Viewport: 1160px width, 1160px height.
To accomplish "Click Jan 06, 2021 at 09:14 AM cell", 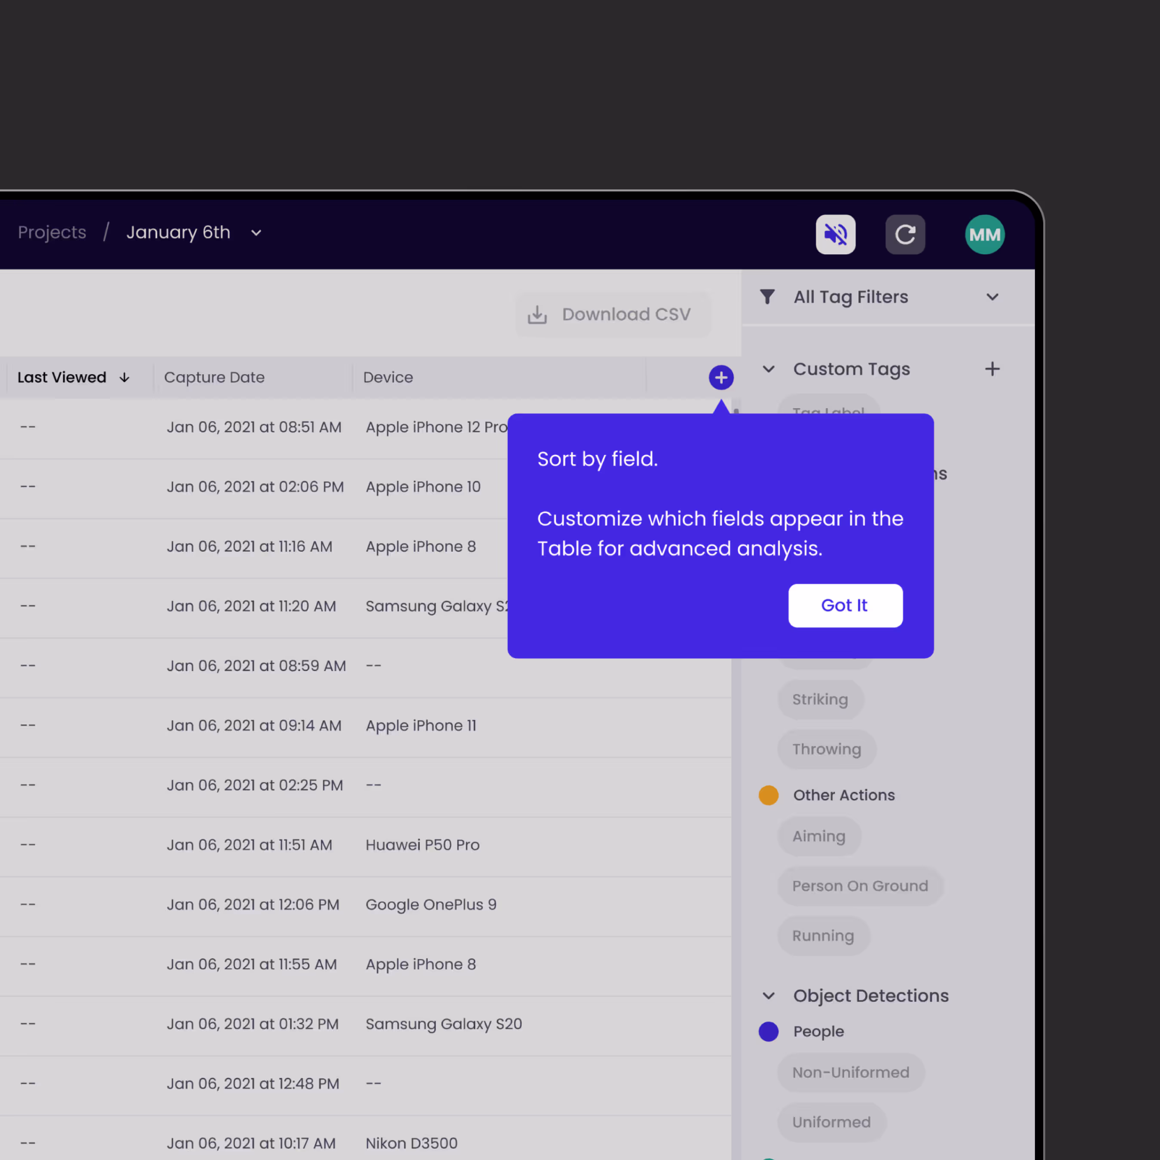I will click(x=254, y=726).
